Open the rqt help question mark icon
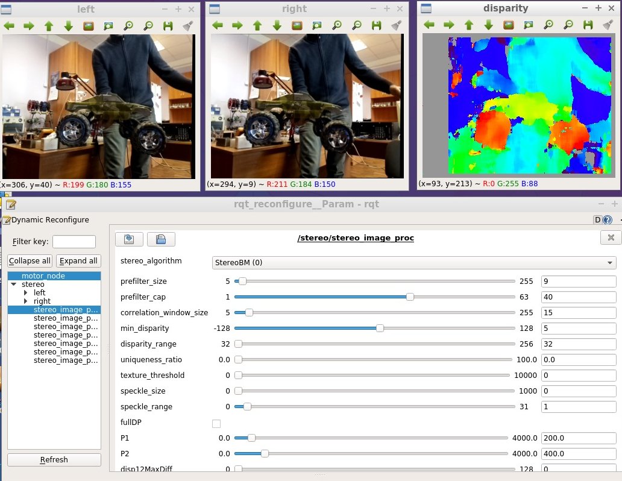The image size is (622, 481). (x=608, y=220)
